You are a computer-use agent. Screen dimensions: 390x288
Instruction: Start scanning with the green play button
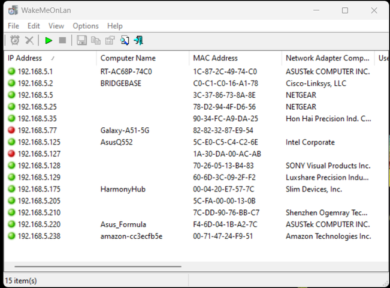[49, 40]
